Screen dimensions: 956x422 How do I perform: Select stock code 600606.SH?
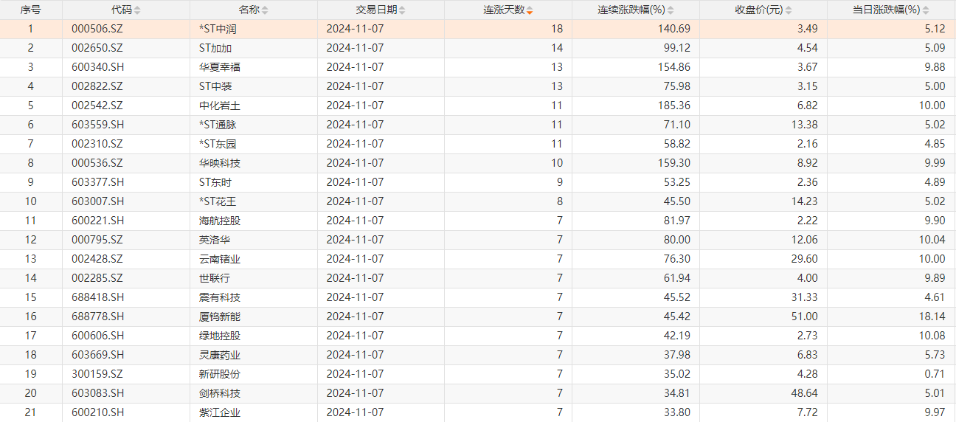pos(98,336)
